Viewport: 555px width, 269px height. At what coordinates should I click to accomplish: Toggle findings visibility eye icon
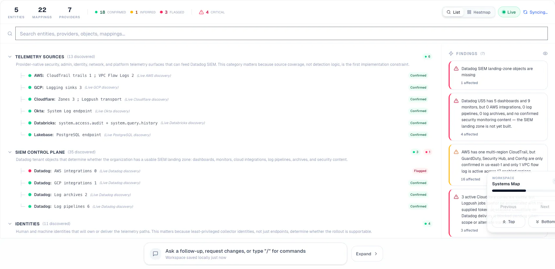[545, 53]
